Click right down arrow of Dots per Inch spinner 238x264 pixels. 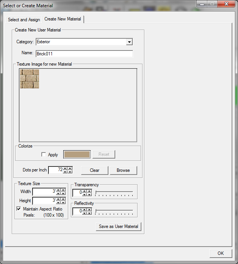pos(70,172)
